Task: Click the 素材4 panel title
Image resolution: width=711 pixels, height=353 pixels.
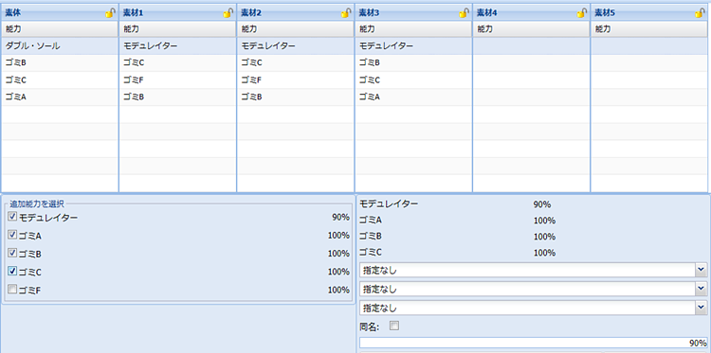Action: click(487, 13)
